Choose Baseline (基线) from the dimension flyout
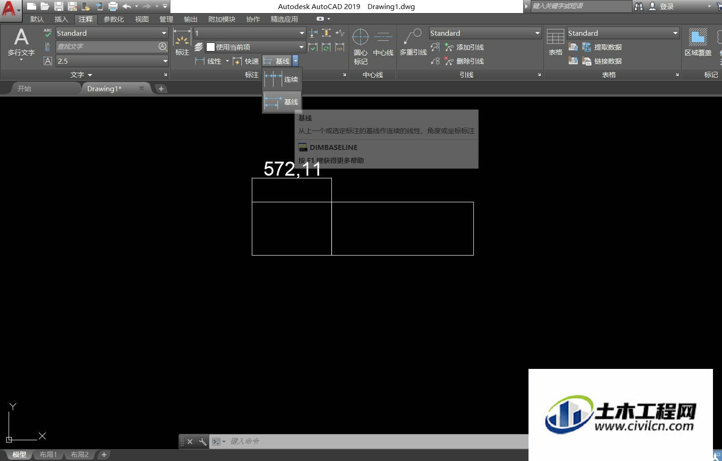 (282, 102)
